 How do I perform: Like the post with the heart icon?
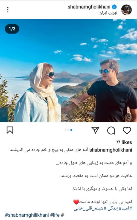[127, 130]
